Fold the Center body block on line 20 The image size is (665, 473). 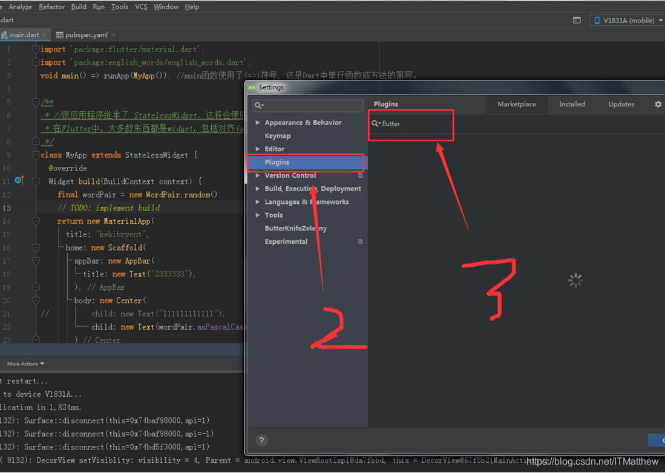click(36, 301)
